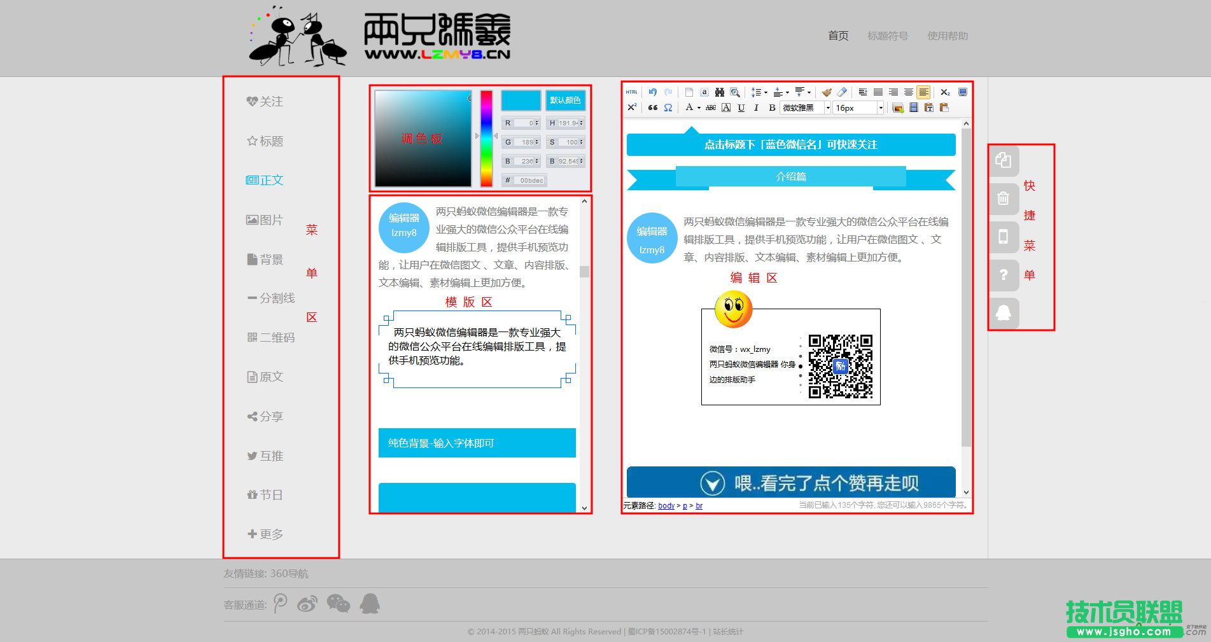Switch to the 标题符号 nav item
The image size is (1211, 642).
point(888,36)
